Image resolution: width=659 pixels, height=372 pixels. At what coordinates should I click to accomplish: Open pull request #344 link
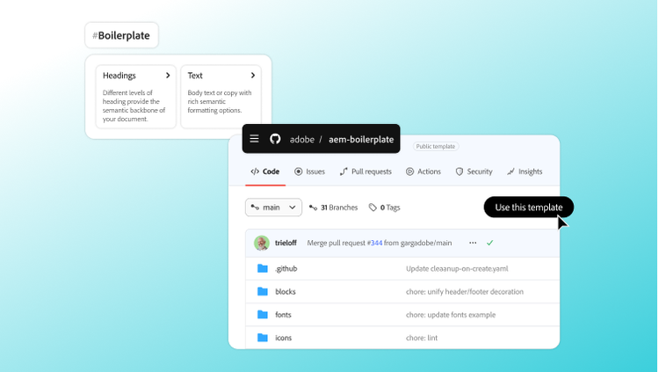374,243
